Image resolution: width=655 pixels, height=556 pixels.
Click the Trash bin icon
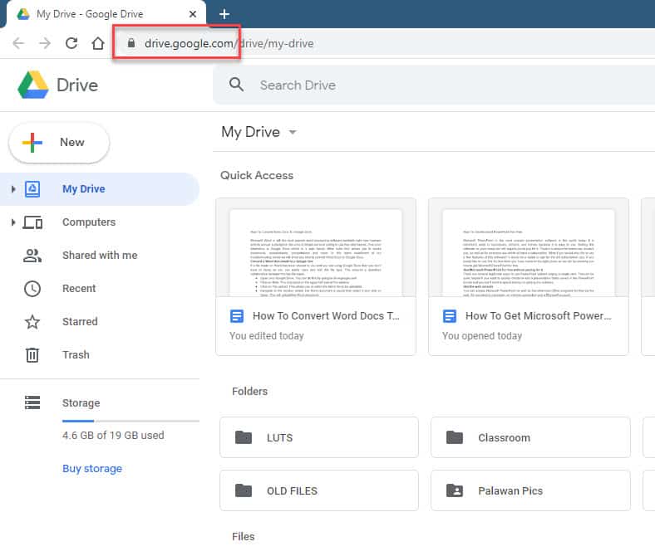32,355
